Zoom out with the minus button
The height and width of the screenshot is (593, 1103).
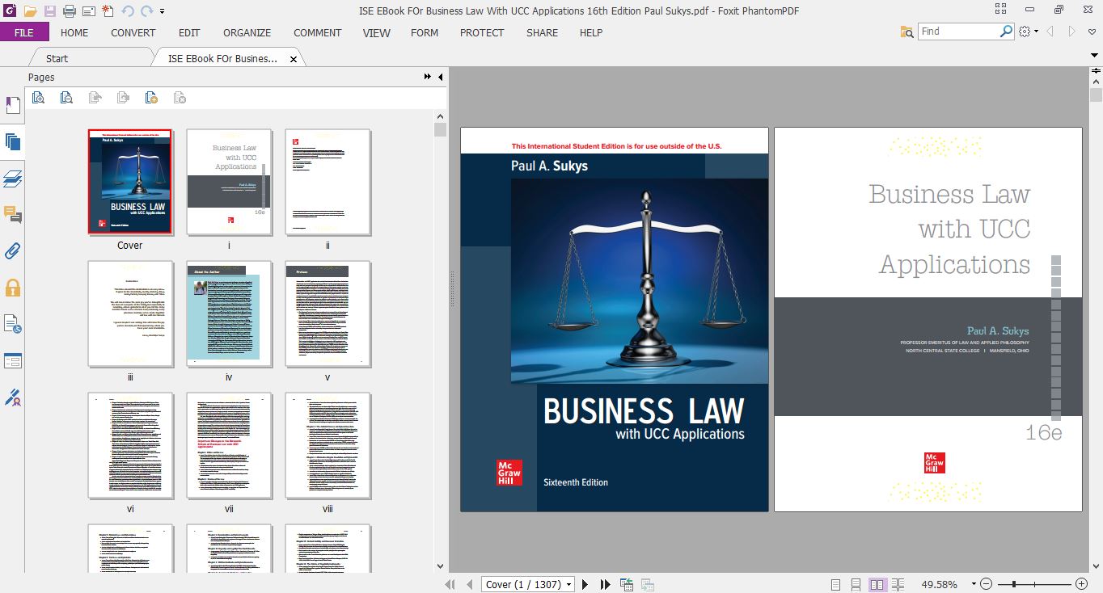(987, 584)
